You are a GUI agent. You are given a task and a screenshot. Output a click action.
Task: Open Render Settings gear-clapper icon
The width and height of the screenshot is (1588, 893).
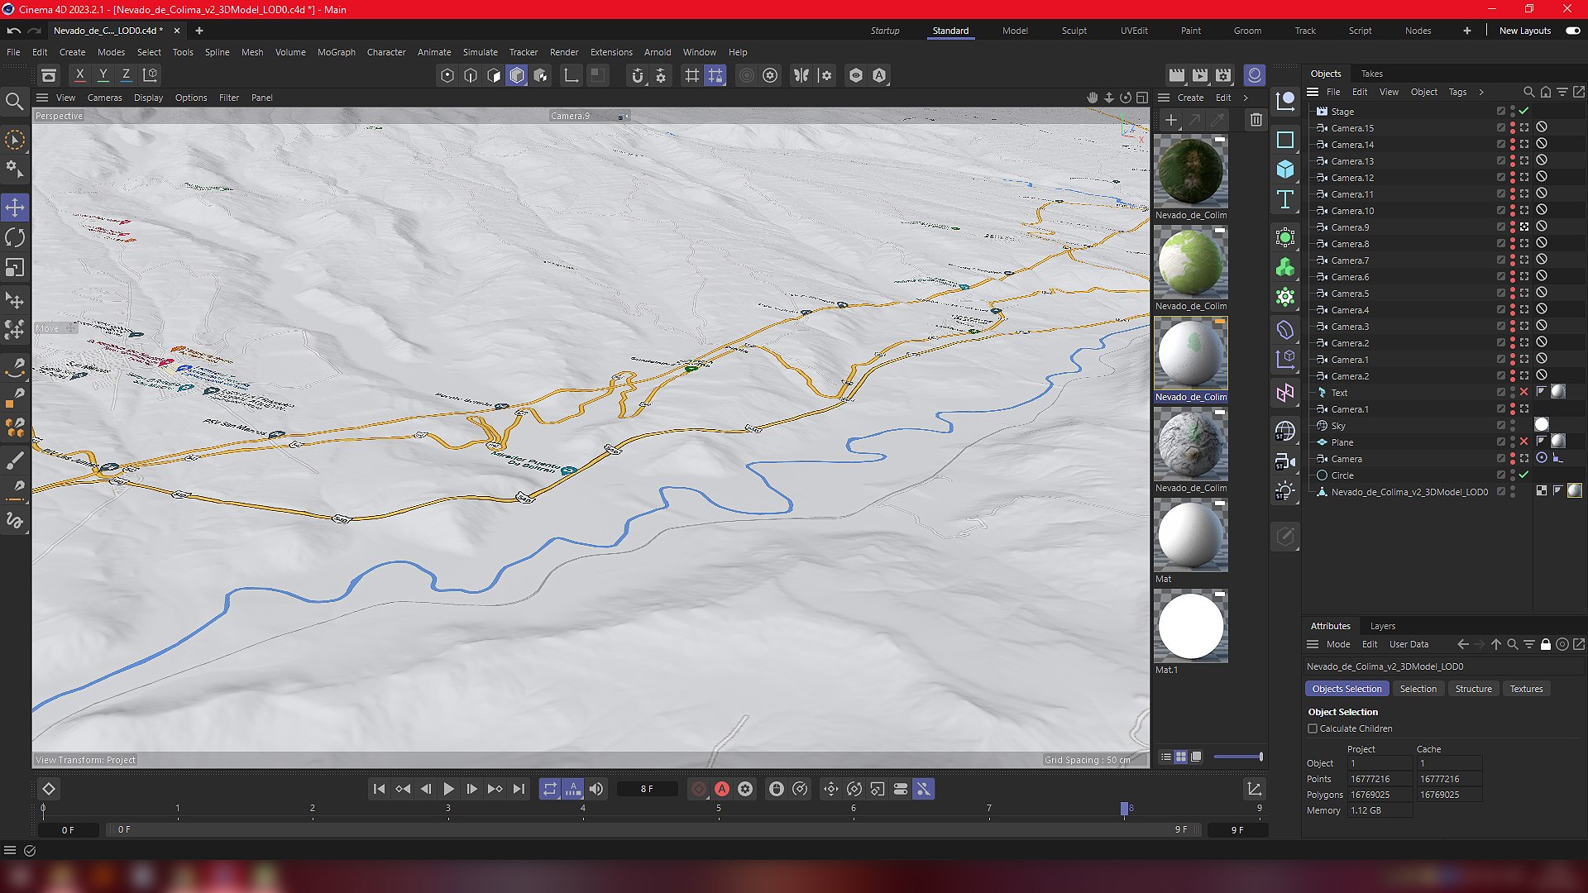pos(1223,74)
